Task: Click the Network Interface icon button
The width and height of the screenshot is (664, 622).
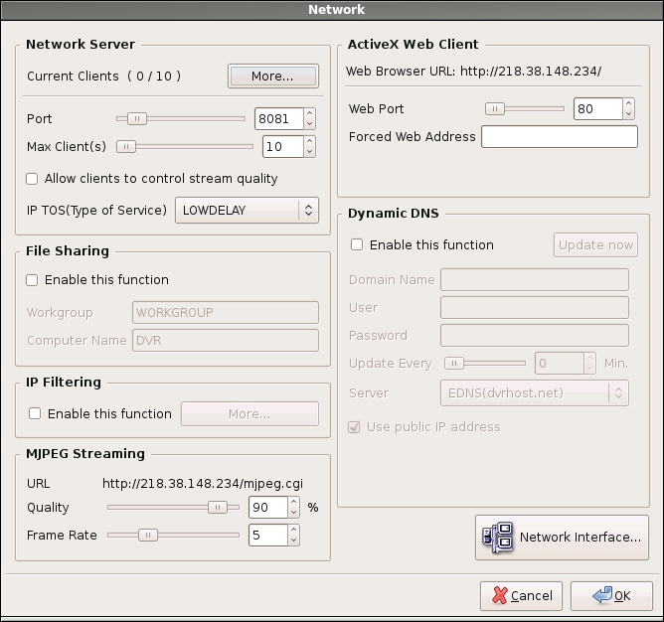Action: (497, 538)
